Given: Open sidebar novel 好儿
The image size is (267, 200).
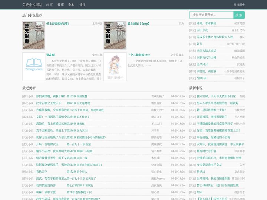Looking at the screenshot, I should [200, 44].
